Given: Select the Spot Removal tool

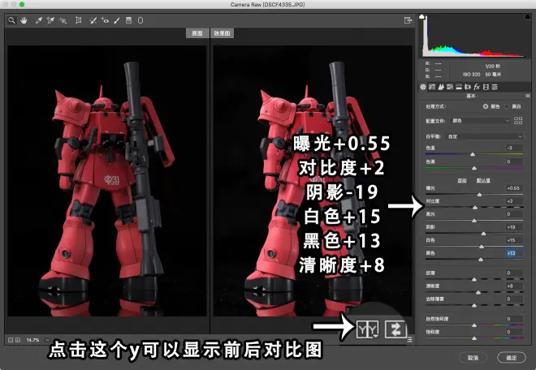Looking at the screenshot, I should pos(93,20).
